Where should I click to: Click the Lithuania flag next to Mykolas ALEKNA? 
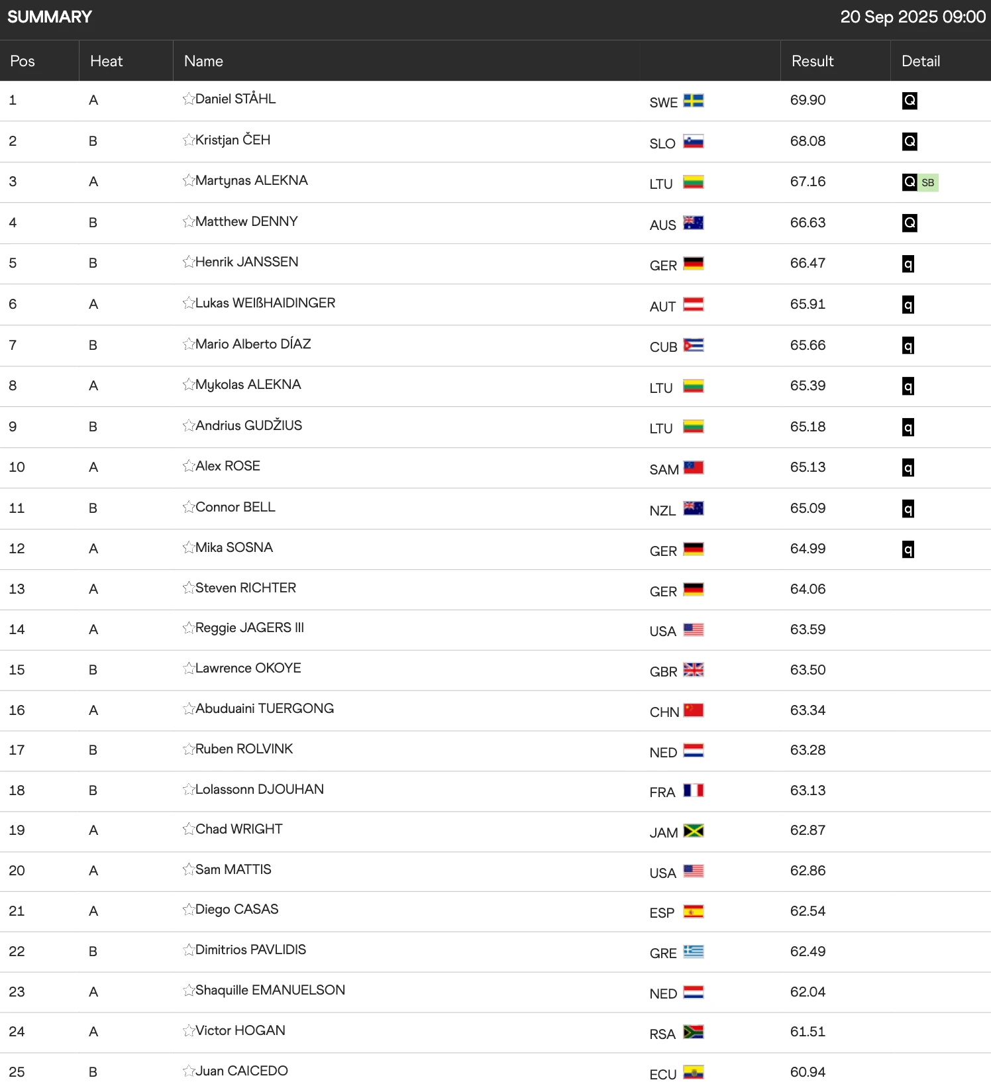(694, 386)
